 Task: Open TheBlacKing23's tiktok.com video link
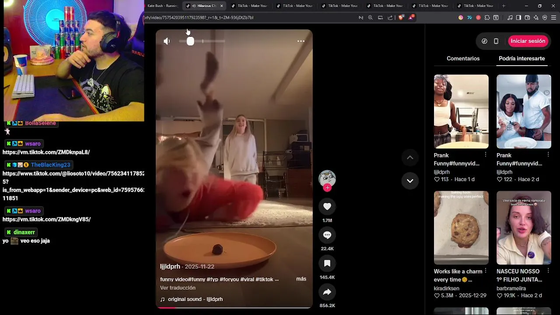(x=73, y=186)
